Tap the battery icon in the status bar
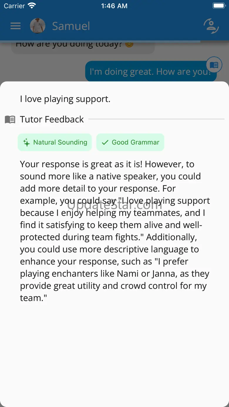This screenshot has height=407, width=229. click(218, 6)
